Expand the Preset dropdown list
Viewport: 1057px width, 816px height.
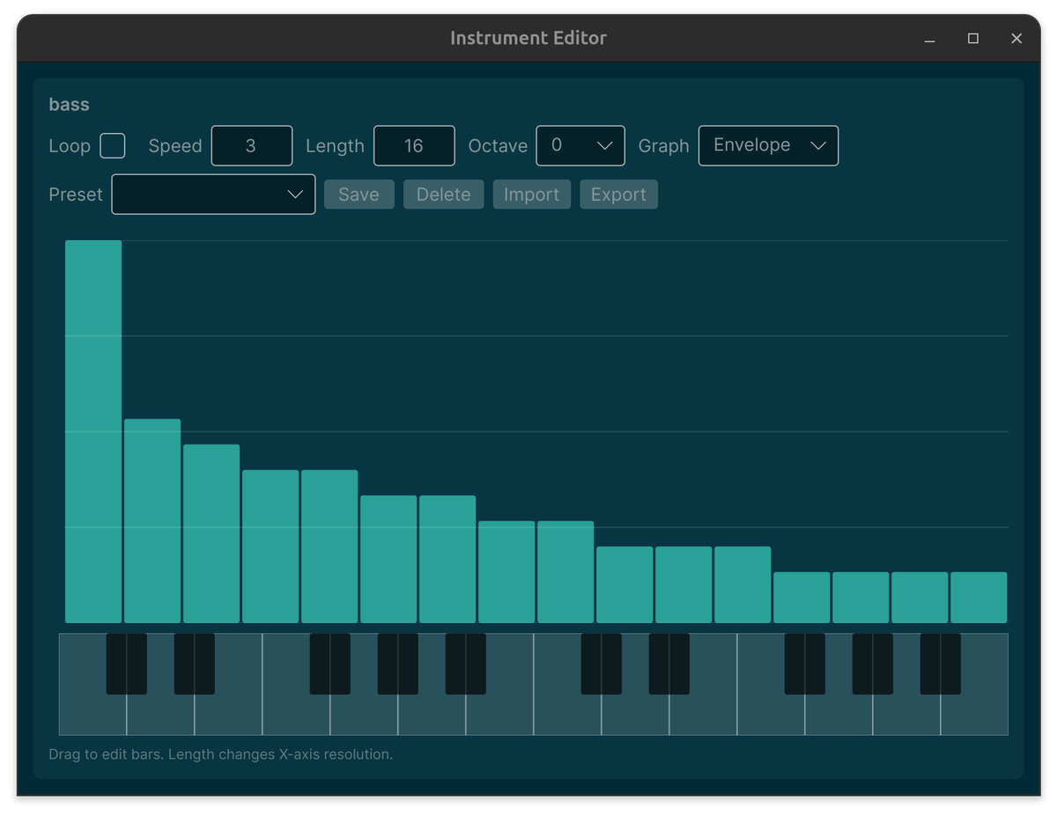[x=213, y=194]
